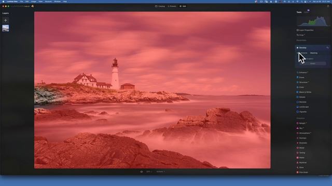Screen dimensions: 332x186
Task: Open the Image menu
Action: pyautogui.click(x=33, y=2)
